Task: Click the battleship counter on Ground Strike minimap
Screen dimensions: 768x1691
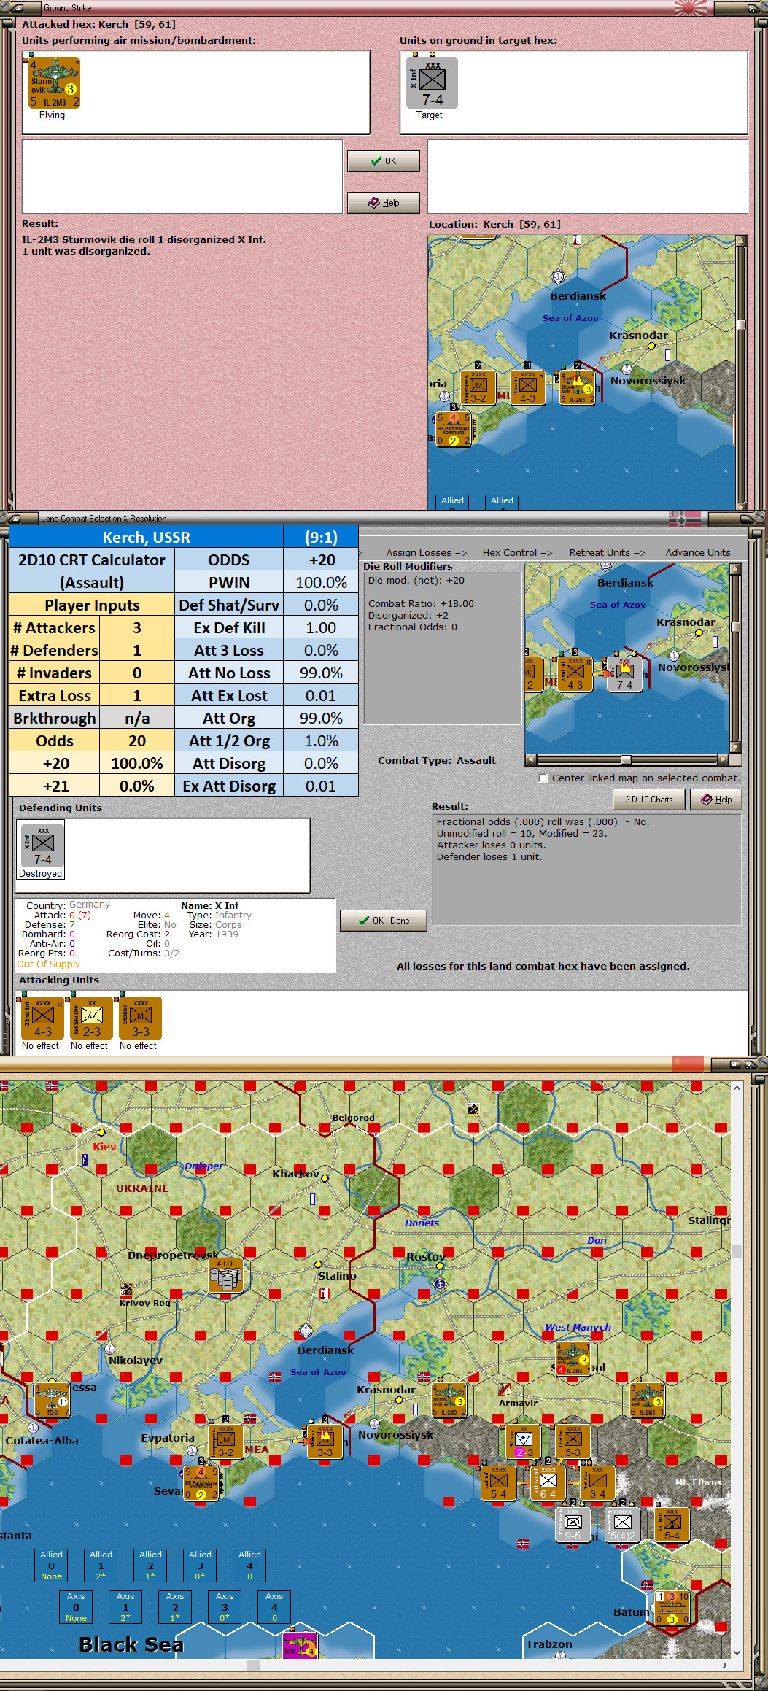Action: tap(453, 429)
